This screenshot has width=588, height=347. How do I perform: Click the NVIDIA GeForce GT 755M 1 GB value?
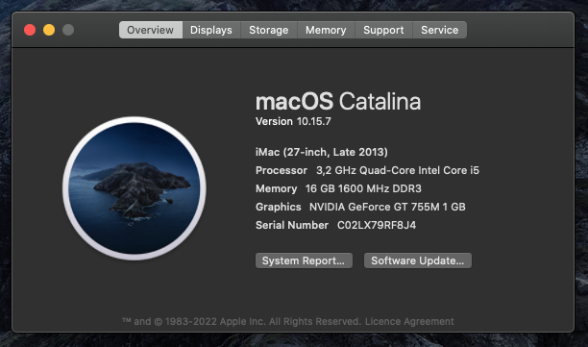387,207
